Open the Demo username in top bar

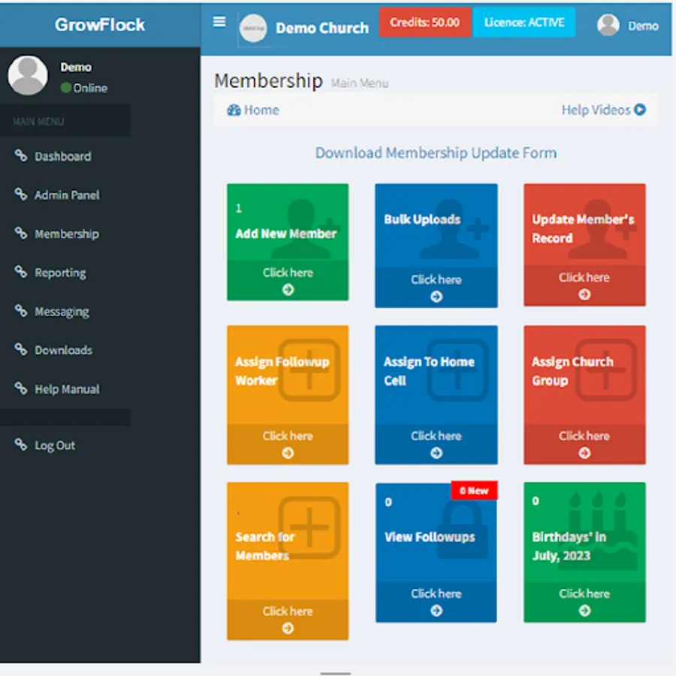click(643, 26)
